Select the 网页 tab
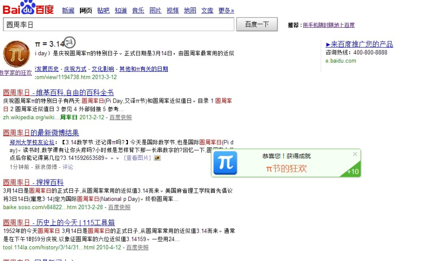 pos(86,11)
